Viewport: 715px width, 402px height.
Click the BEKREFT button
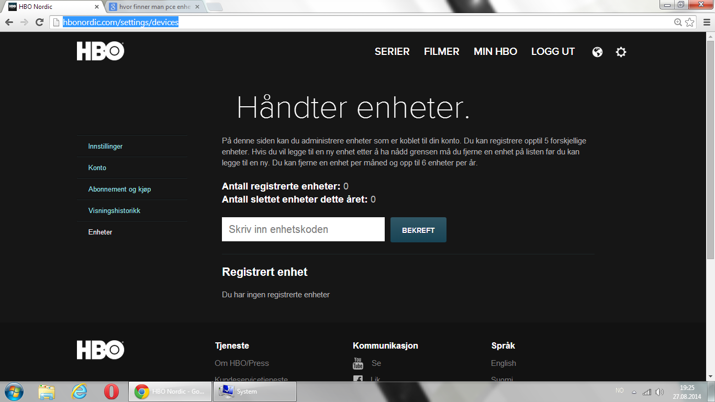click(x=418, y=230)
